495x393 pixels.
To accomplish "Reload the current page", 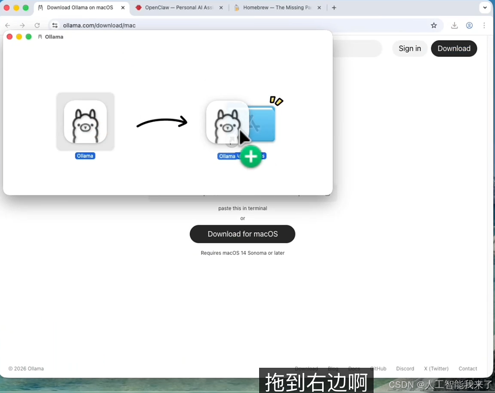I will (37, 25).
